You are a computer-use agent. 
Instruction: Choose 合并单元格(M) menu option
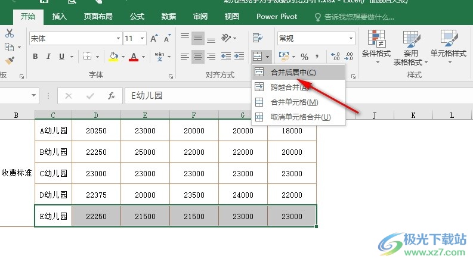click(298, 102)
